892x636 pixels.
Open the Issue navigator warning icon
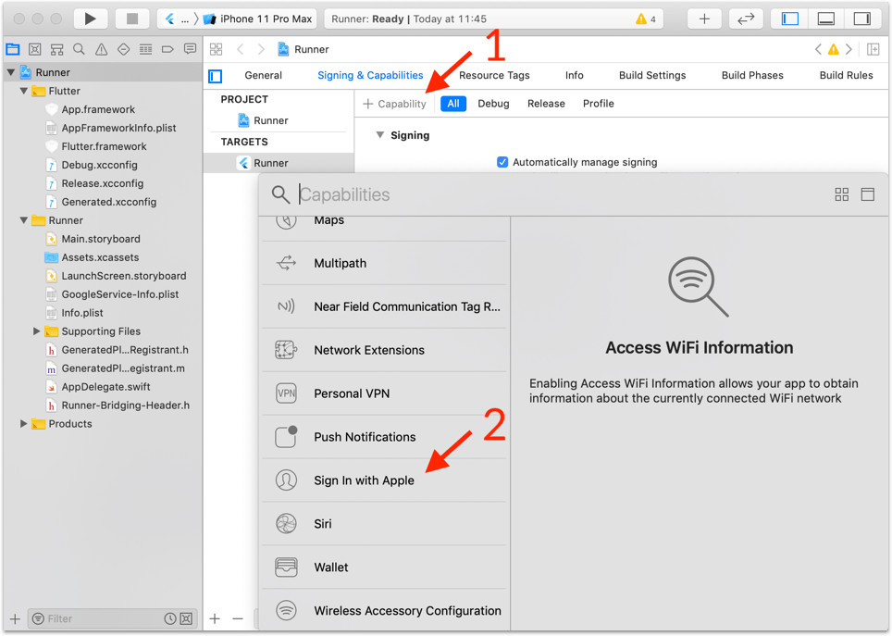[x=101, y=50]
